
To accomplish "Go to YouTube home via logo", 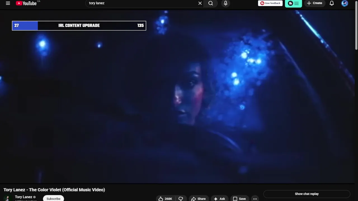I will [26, 3].
